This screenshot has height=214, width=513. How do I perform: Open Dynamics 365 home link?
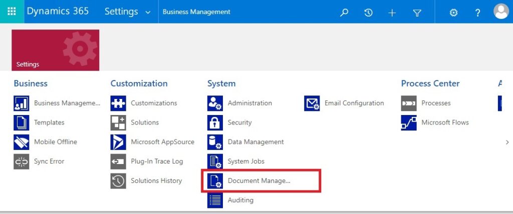(58, 11)
